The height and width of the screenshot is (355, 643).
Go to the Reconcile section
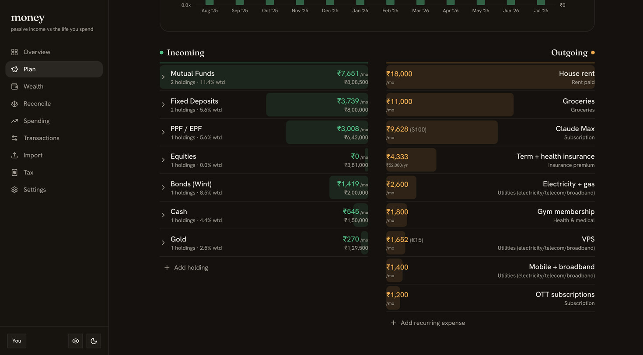(54, 104)
